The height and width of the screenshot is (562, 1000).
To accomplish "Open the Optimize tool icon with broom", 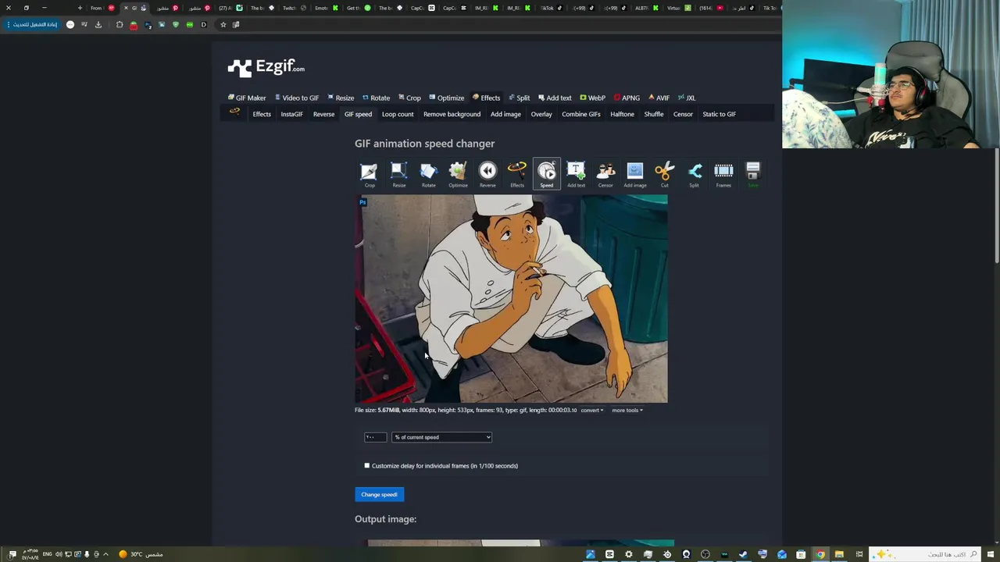I will [x=458, y=174].
